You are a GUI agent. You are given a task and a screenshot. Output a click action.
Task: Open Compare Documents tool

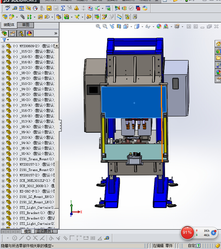click(x=90, y=8)
